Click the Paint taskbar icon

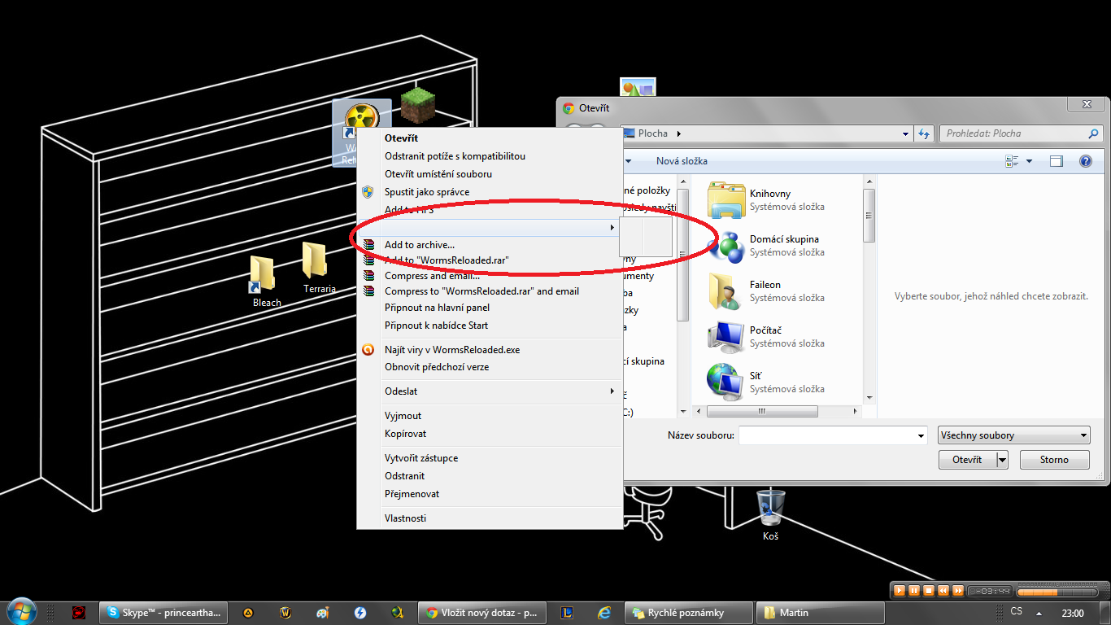tap(322, 613)
